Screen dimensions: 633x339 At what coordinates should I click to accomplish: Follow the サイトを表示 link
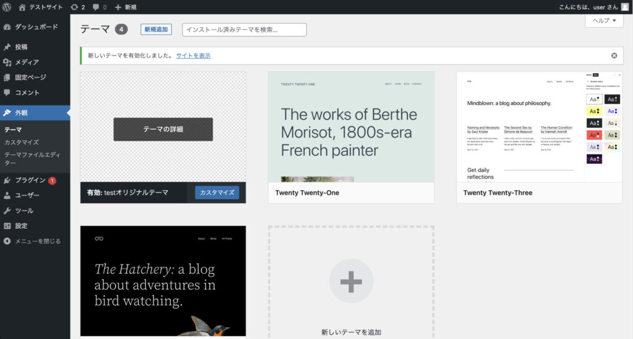tap(193, 56)
